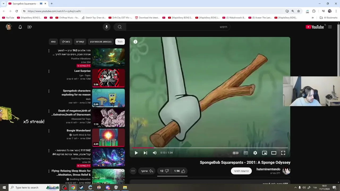The image size is (340, 191).
Task: Select the 'בובספוג מכנסמרובע' filter chip
Action: [101, 42]
